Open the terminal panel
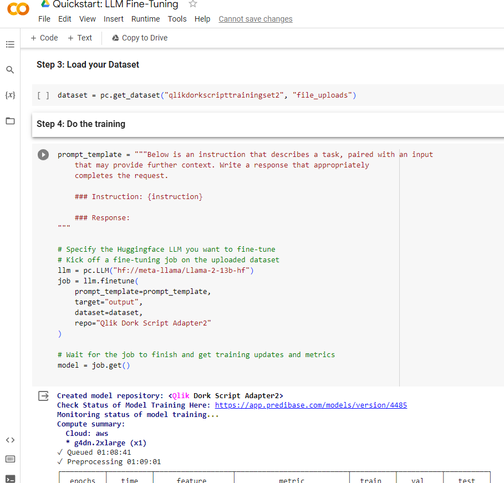504x483 pixels. pos(11,479)
